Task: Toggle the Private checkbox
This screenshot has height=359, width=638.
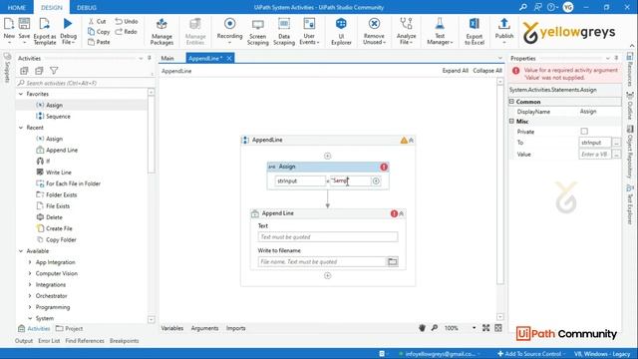Action: pyautogui.click(x=584, y=132)
